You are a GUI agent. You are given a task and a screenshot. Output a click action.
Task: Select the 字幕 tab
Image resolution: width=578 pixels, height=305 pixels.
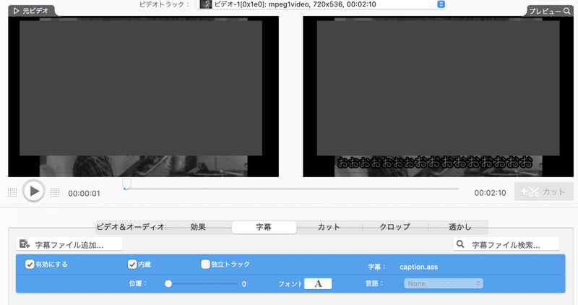[264, 227]
